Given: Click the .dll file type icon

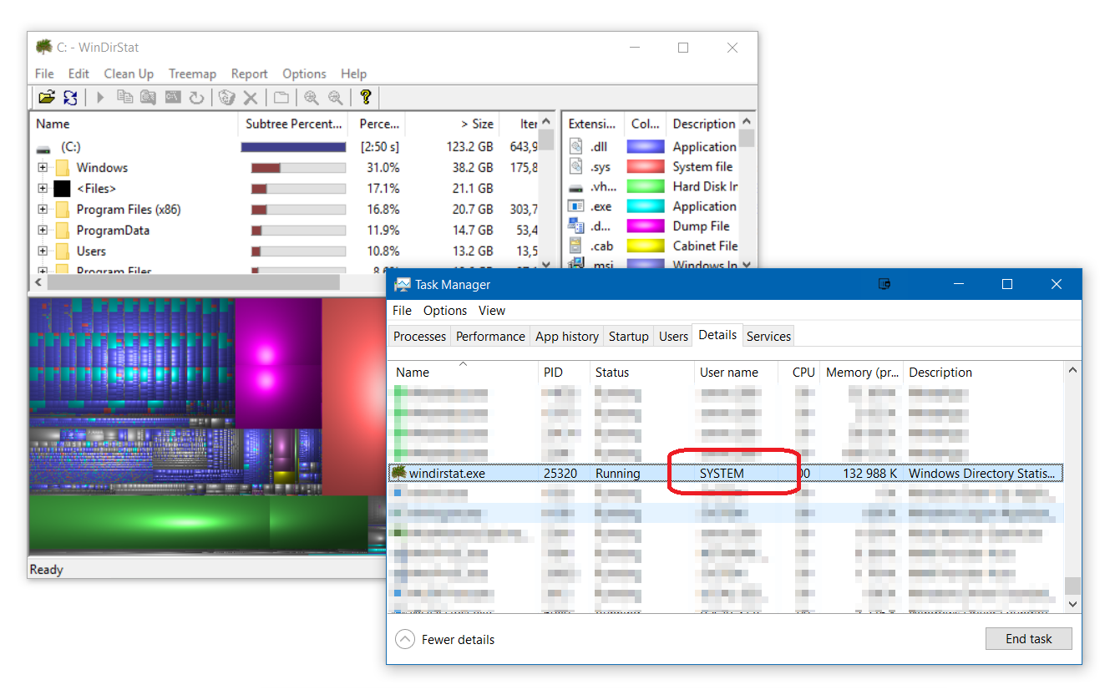Looking at the screenshot, I should pyautogui.click(x=575, y=146).
